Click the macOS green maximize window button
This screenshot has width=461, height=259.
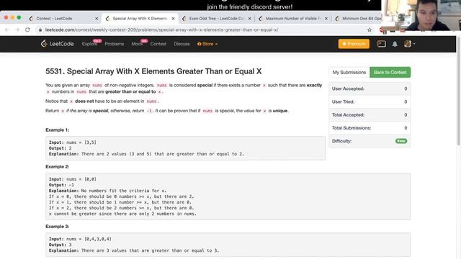pyautogui.click(x=19, y=17)
